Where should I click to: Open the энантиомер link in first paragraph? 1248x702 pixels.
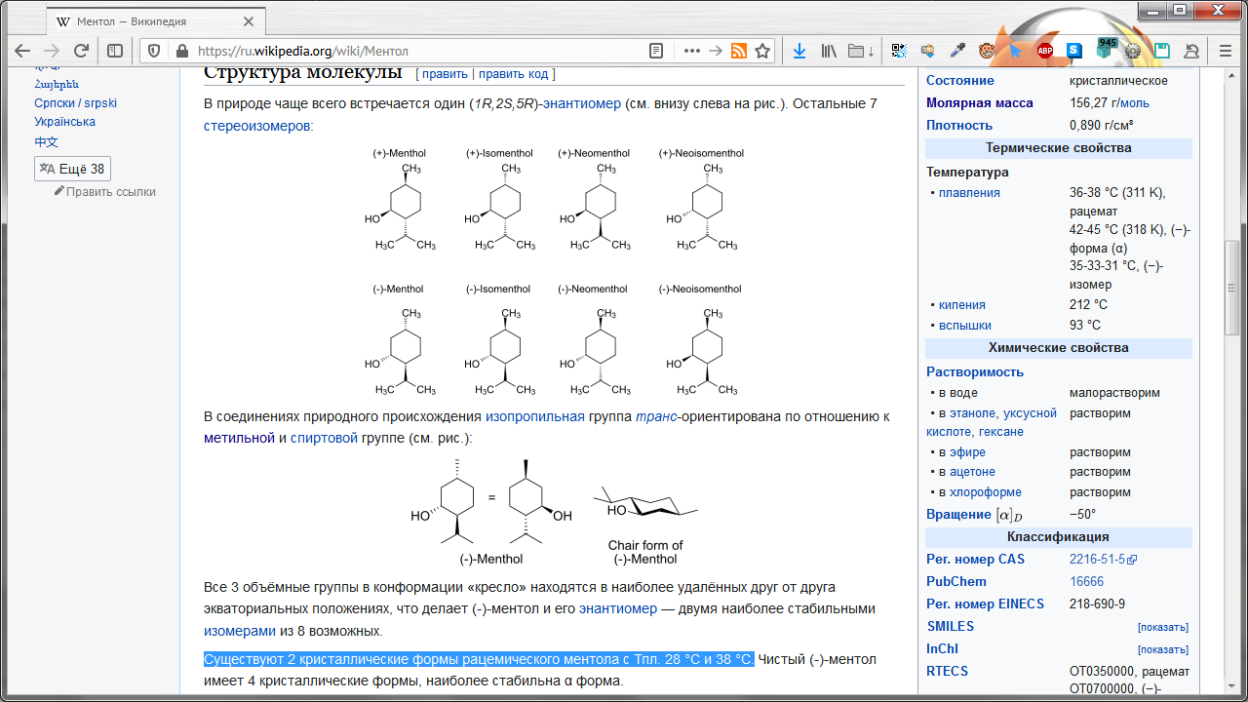click(x=582, y=103)
